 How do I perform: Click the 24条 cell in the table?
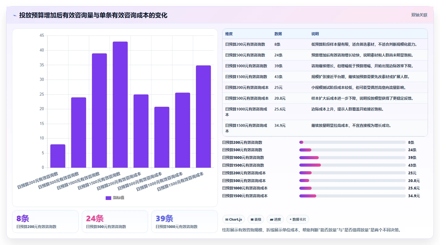[278, 55]
